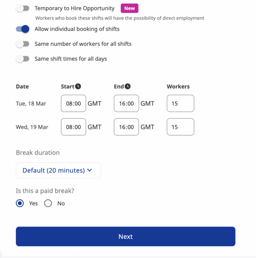Click the Allow individual booking of shifts label
The height and width of the screenshot is (258, 256).
[77, 29]
